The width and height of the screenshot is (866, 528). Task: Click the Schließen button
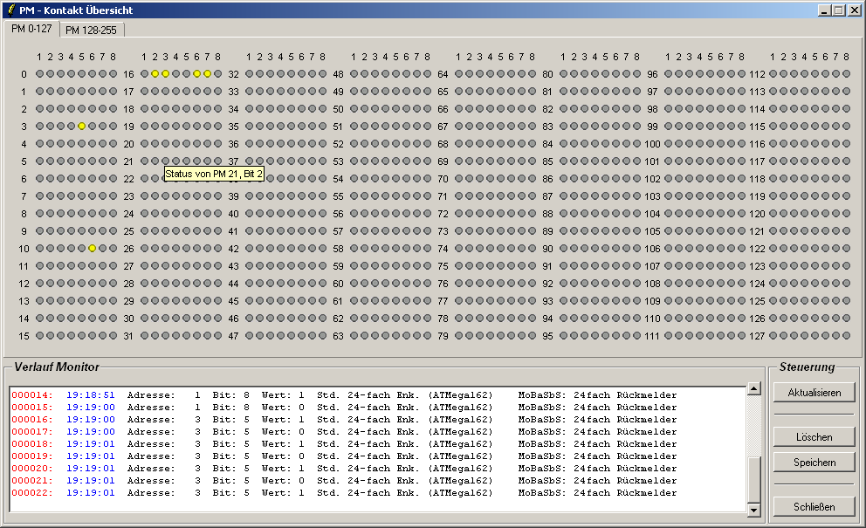(814, 506)
